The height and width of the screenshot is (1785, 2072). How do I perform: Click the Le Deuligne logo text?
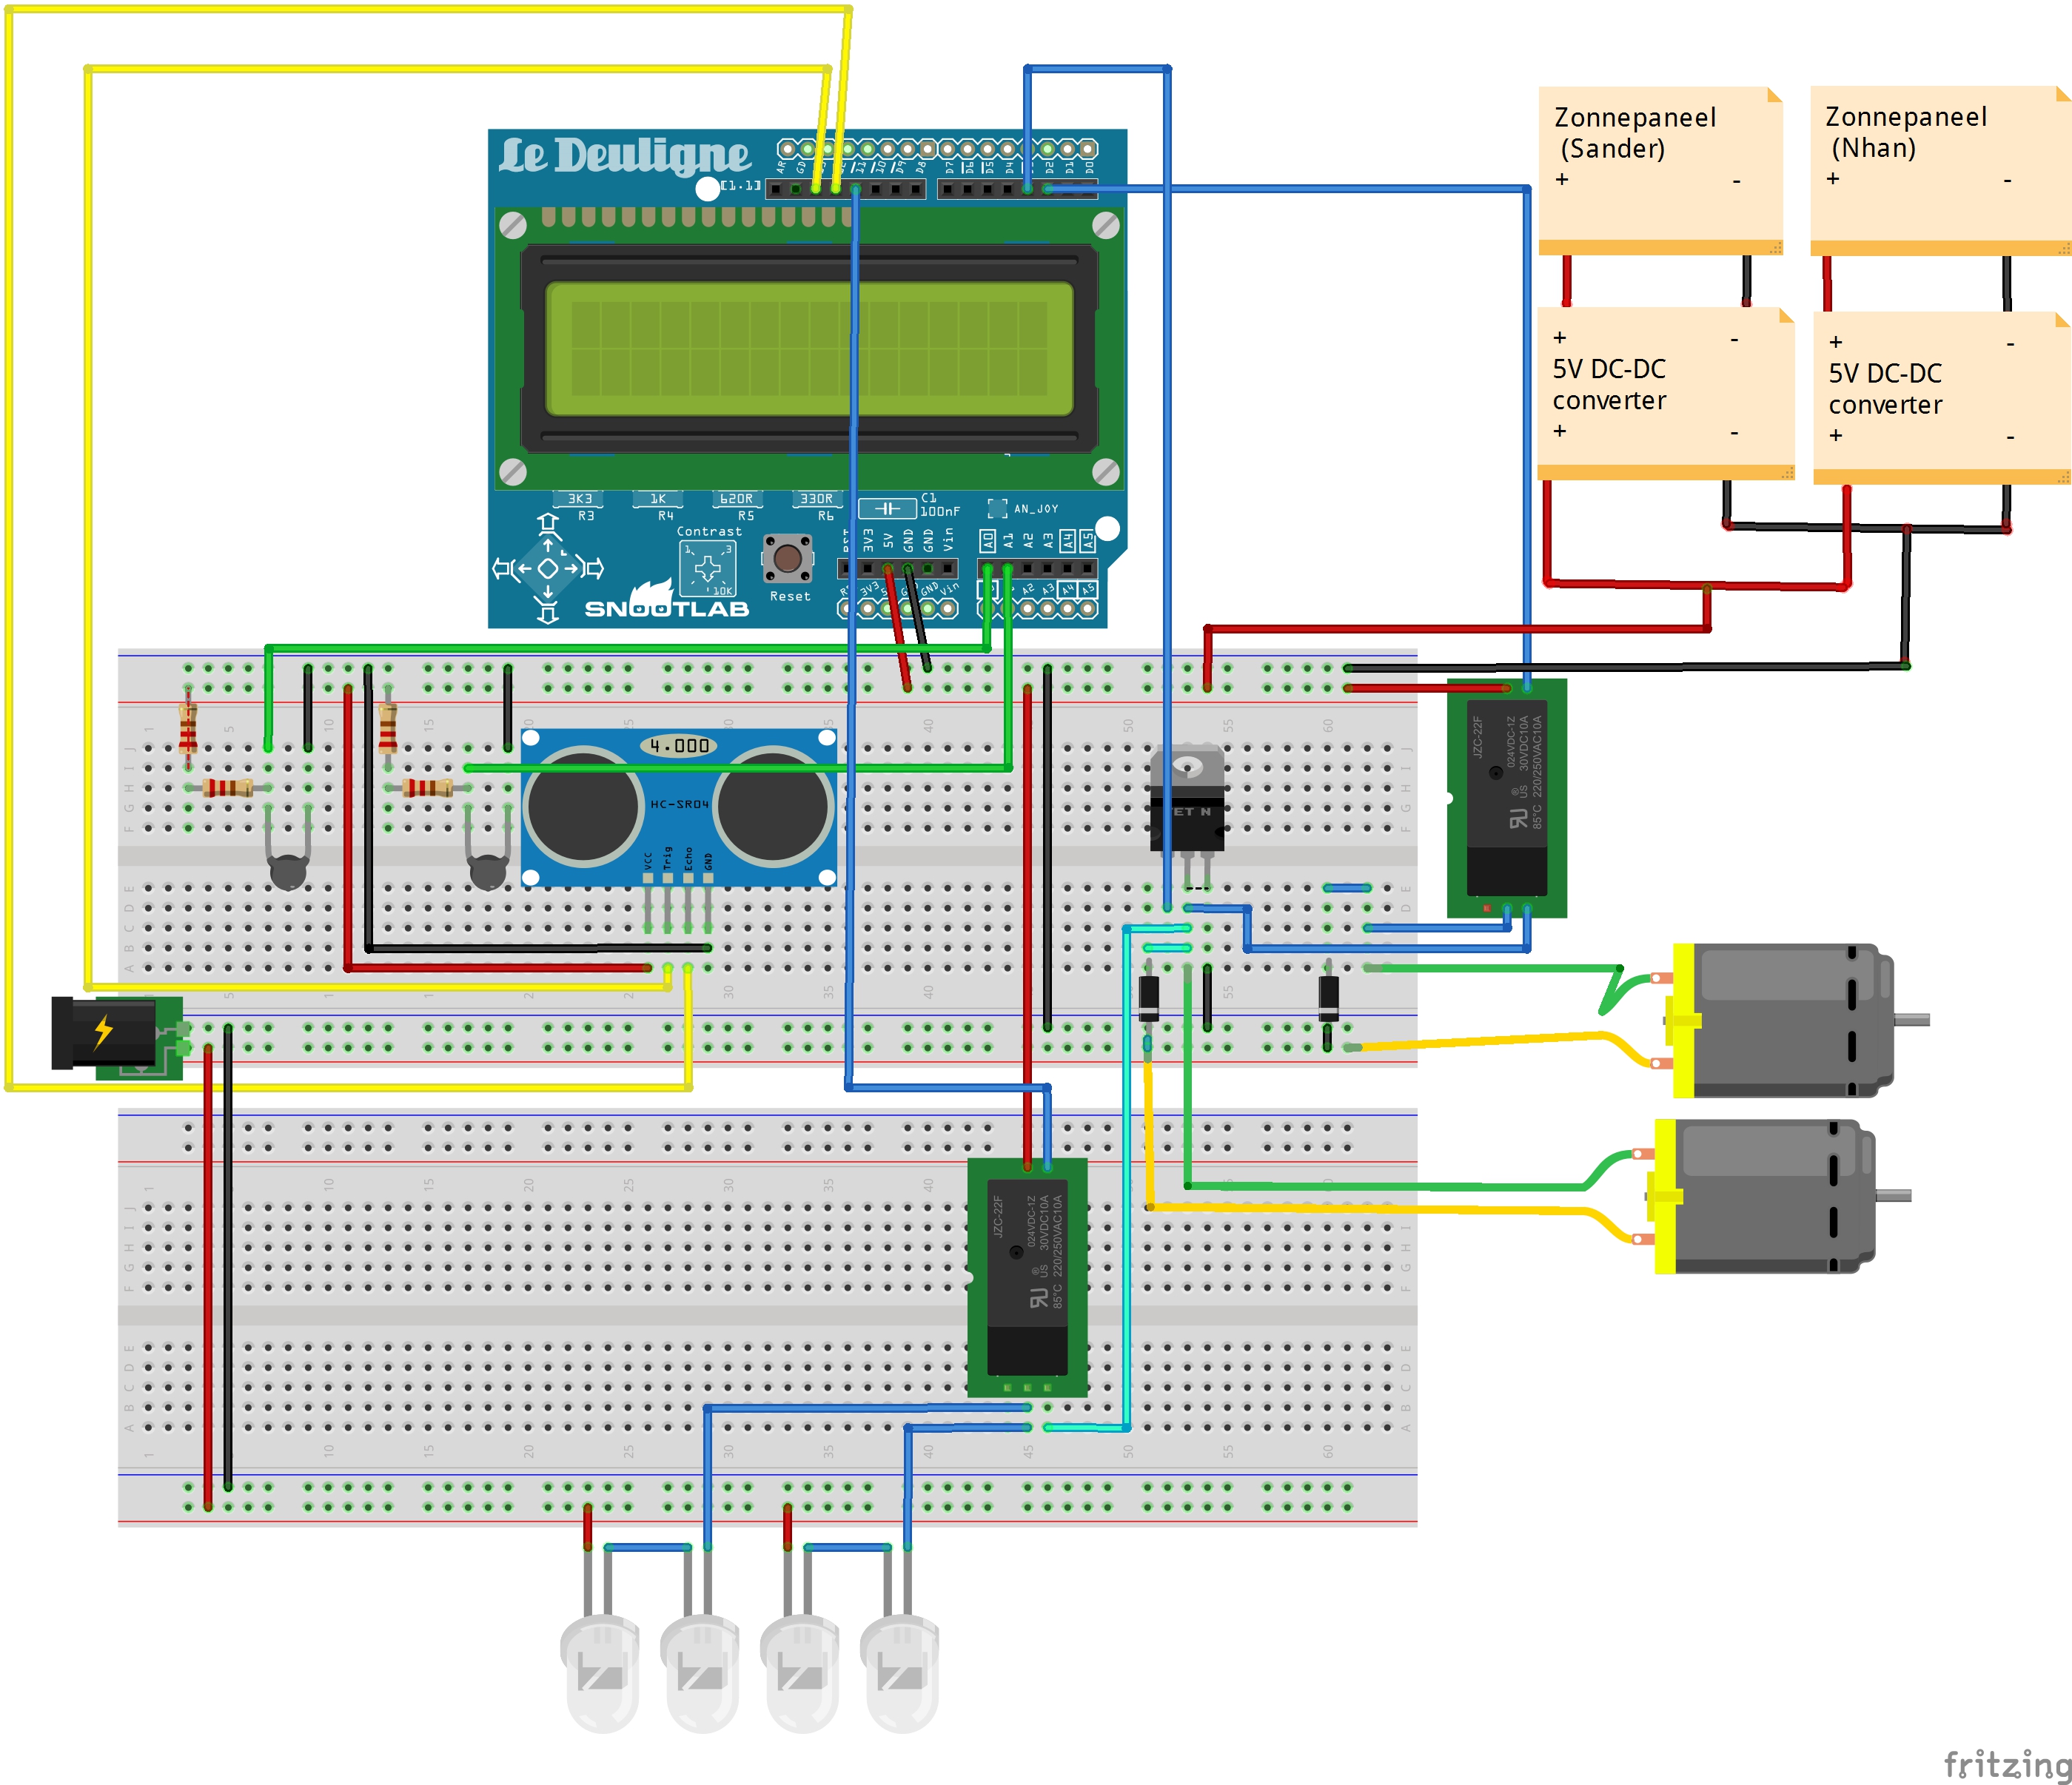point(624,156)
